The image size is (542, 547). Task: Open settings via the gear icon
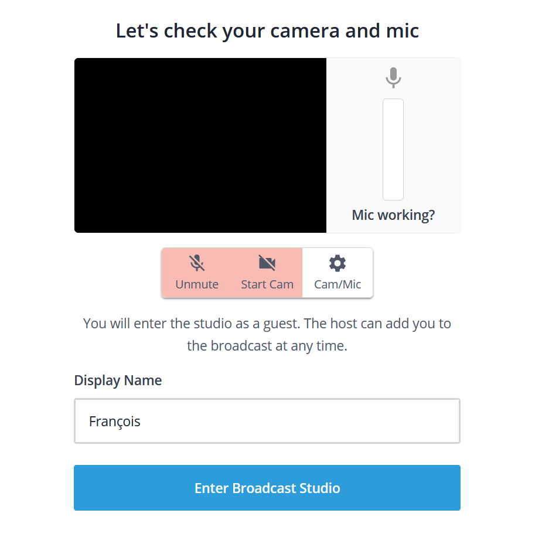[x=338, y=263]
